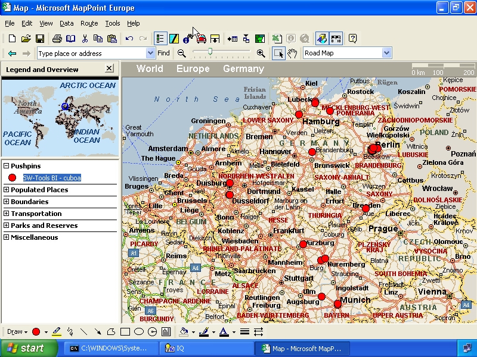Viewport: 477px width, 357px height.
Task: Jump to World in the map breadcrumb
Action: (x=150, y=68)
